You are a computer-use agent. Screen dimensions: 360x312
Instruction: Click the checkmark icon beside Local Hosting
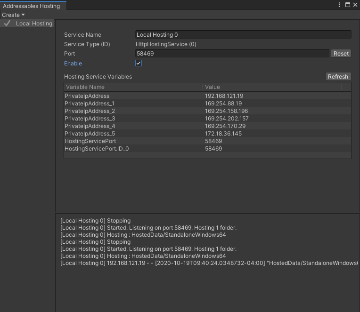pyautogui.click(x=7, y=23)
